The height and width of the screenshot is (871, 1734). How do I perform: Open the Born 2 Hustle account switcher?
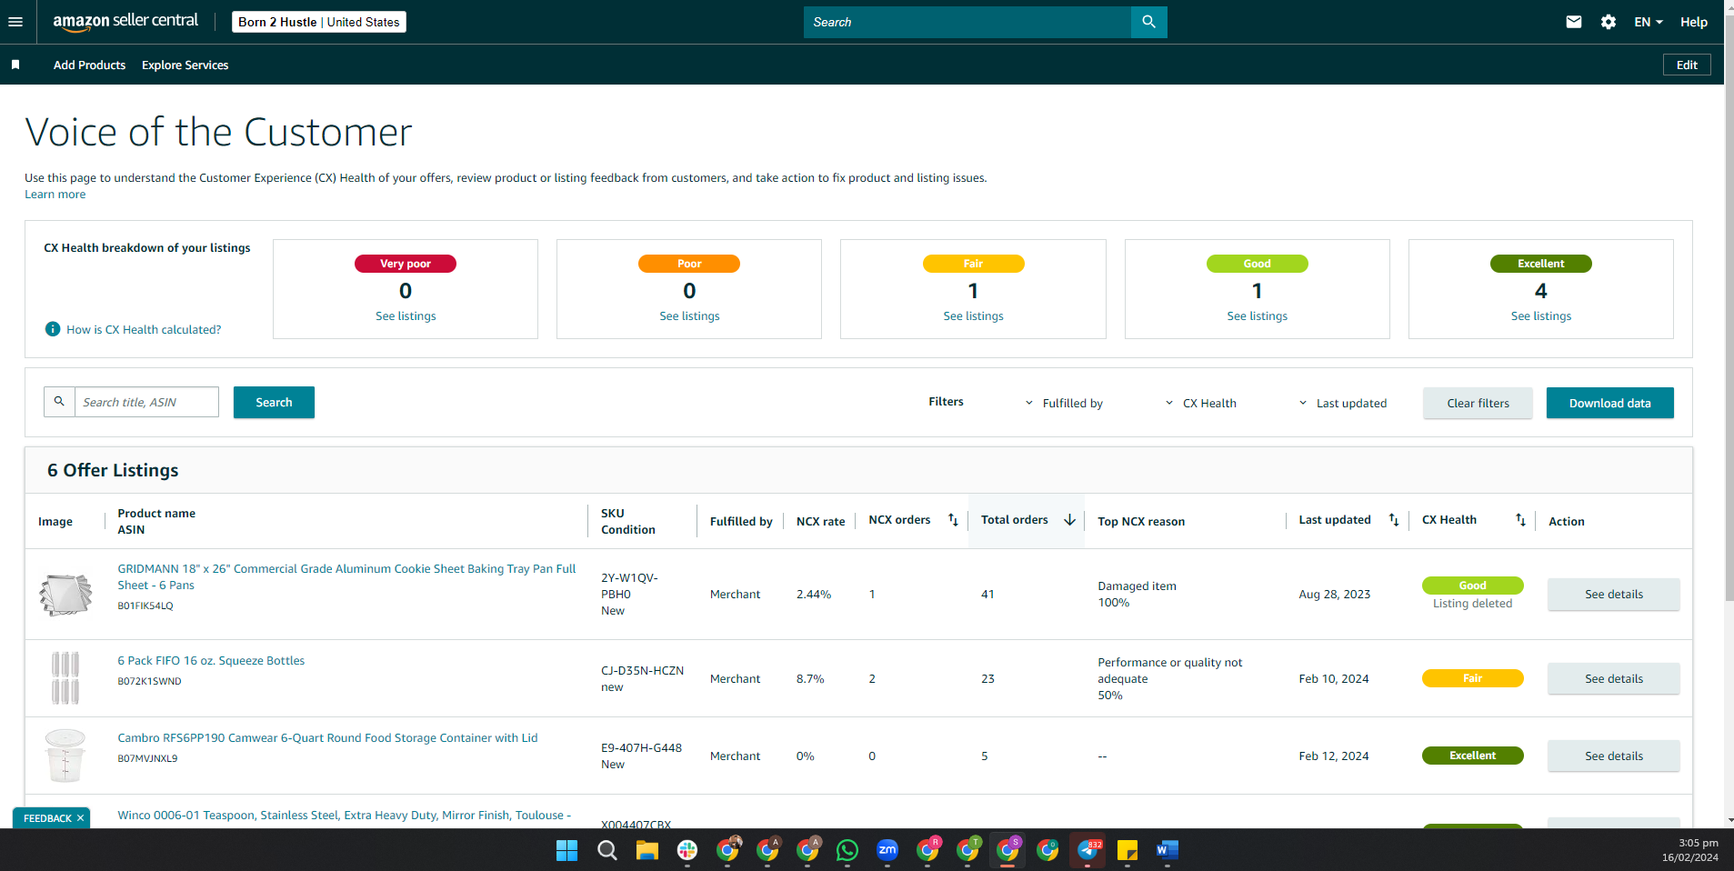pos(319,22)
